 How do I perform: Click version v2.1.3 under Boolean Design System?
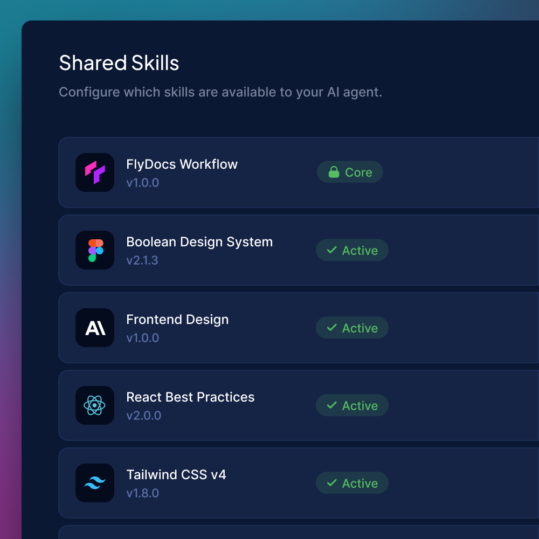(x=142, y=260)
